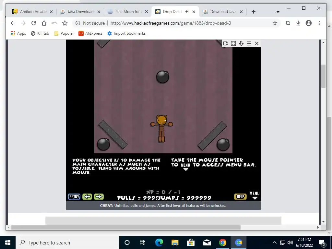Click the bomb at bottom left

(x=103, y=144)
